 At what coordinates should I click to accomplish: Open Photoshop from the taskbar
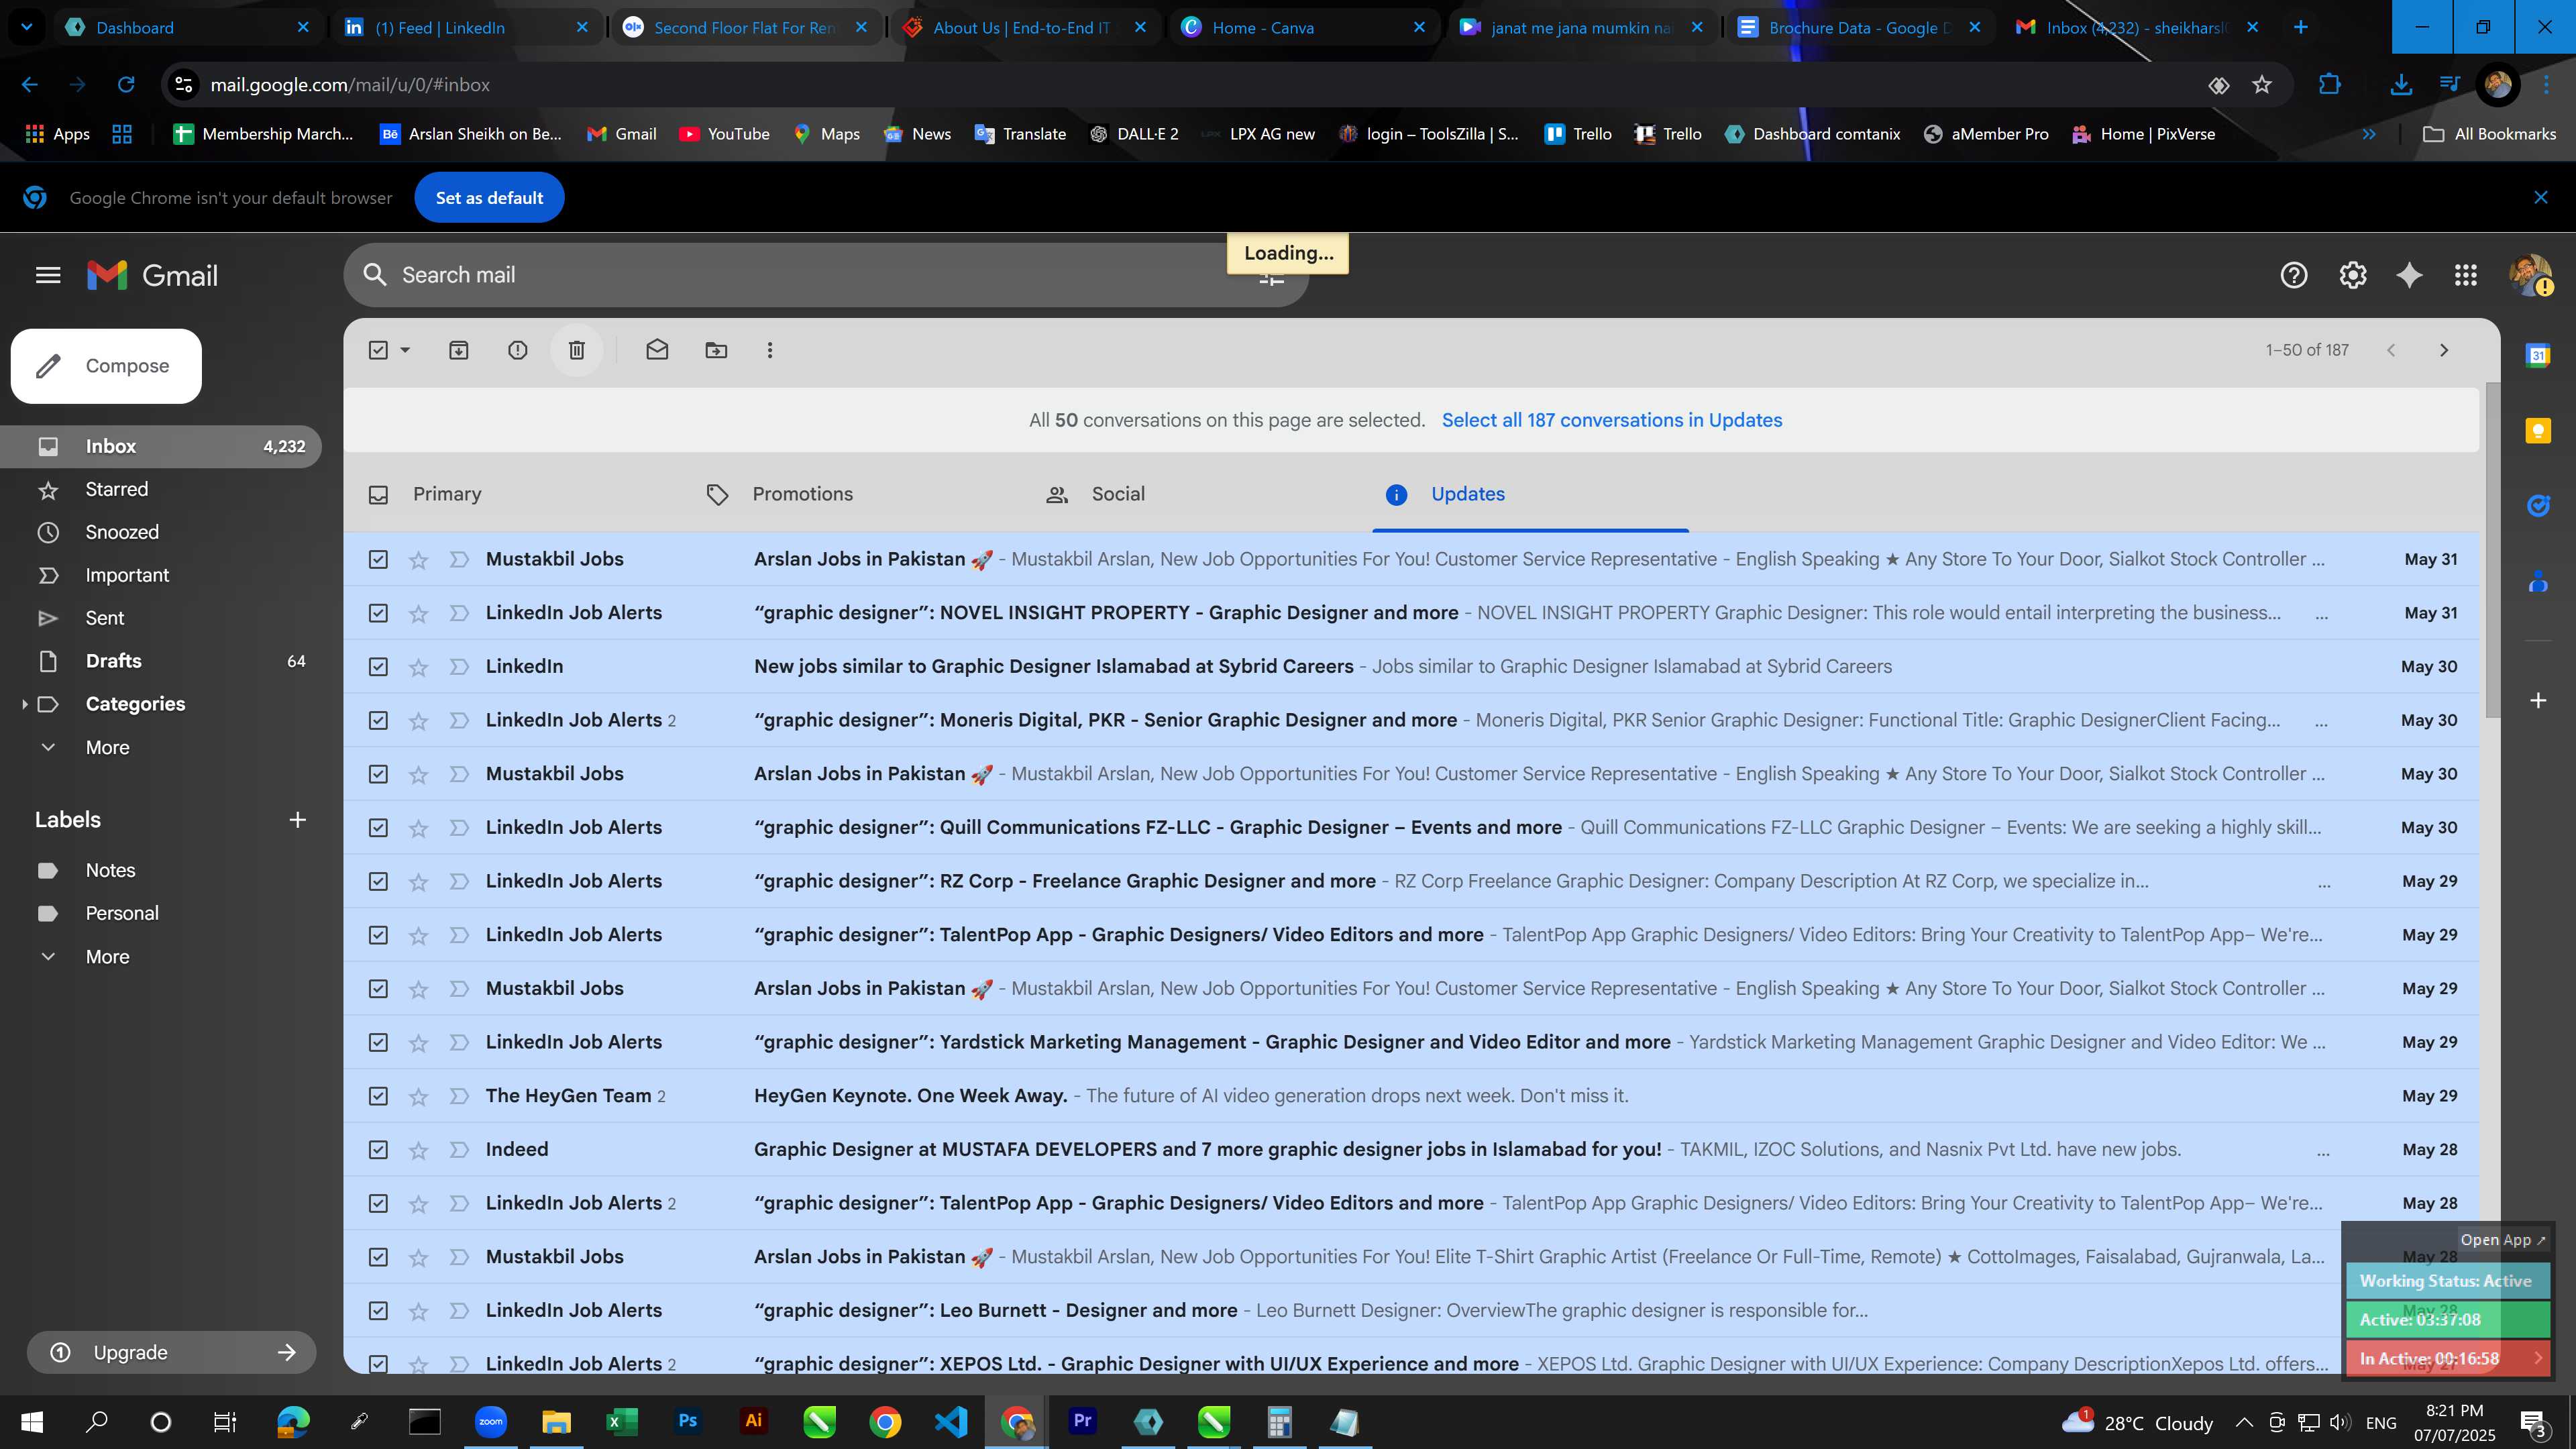coord(687,1421)
